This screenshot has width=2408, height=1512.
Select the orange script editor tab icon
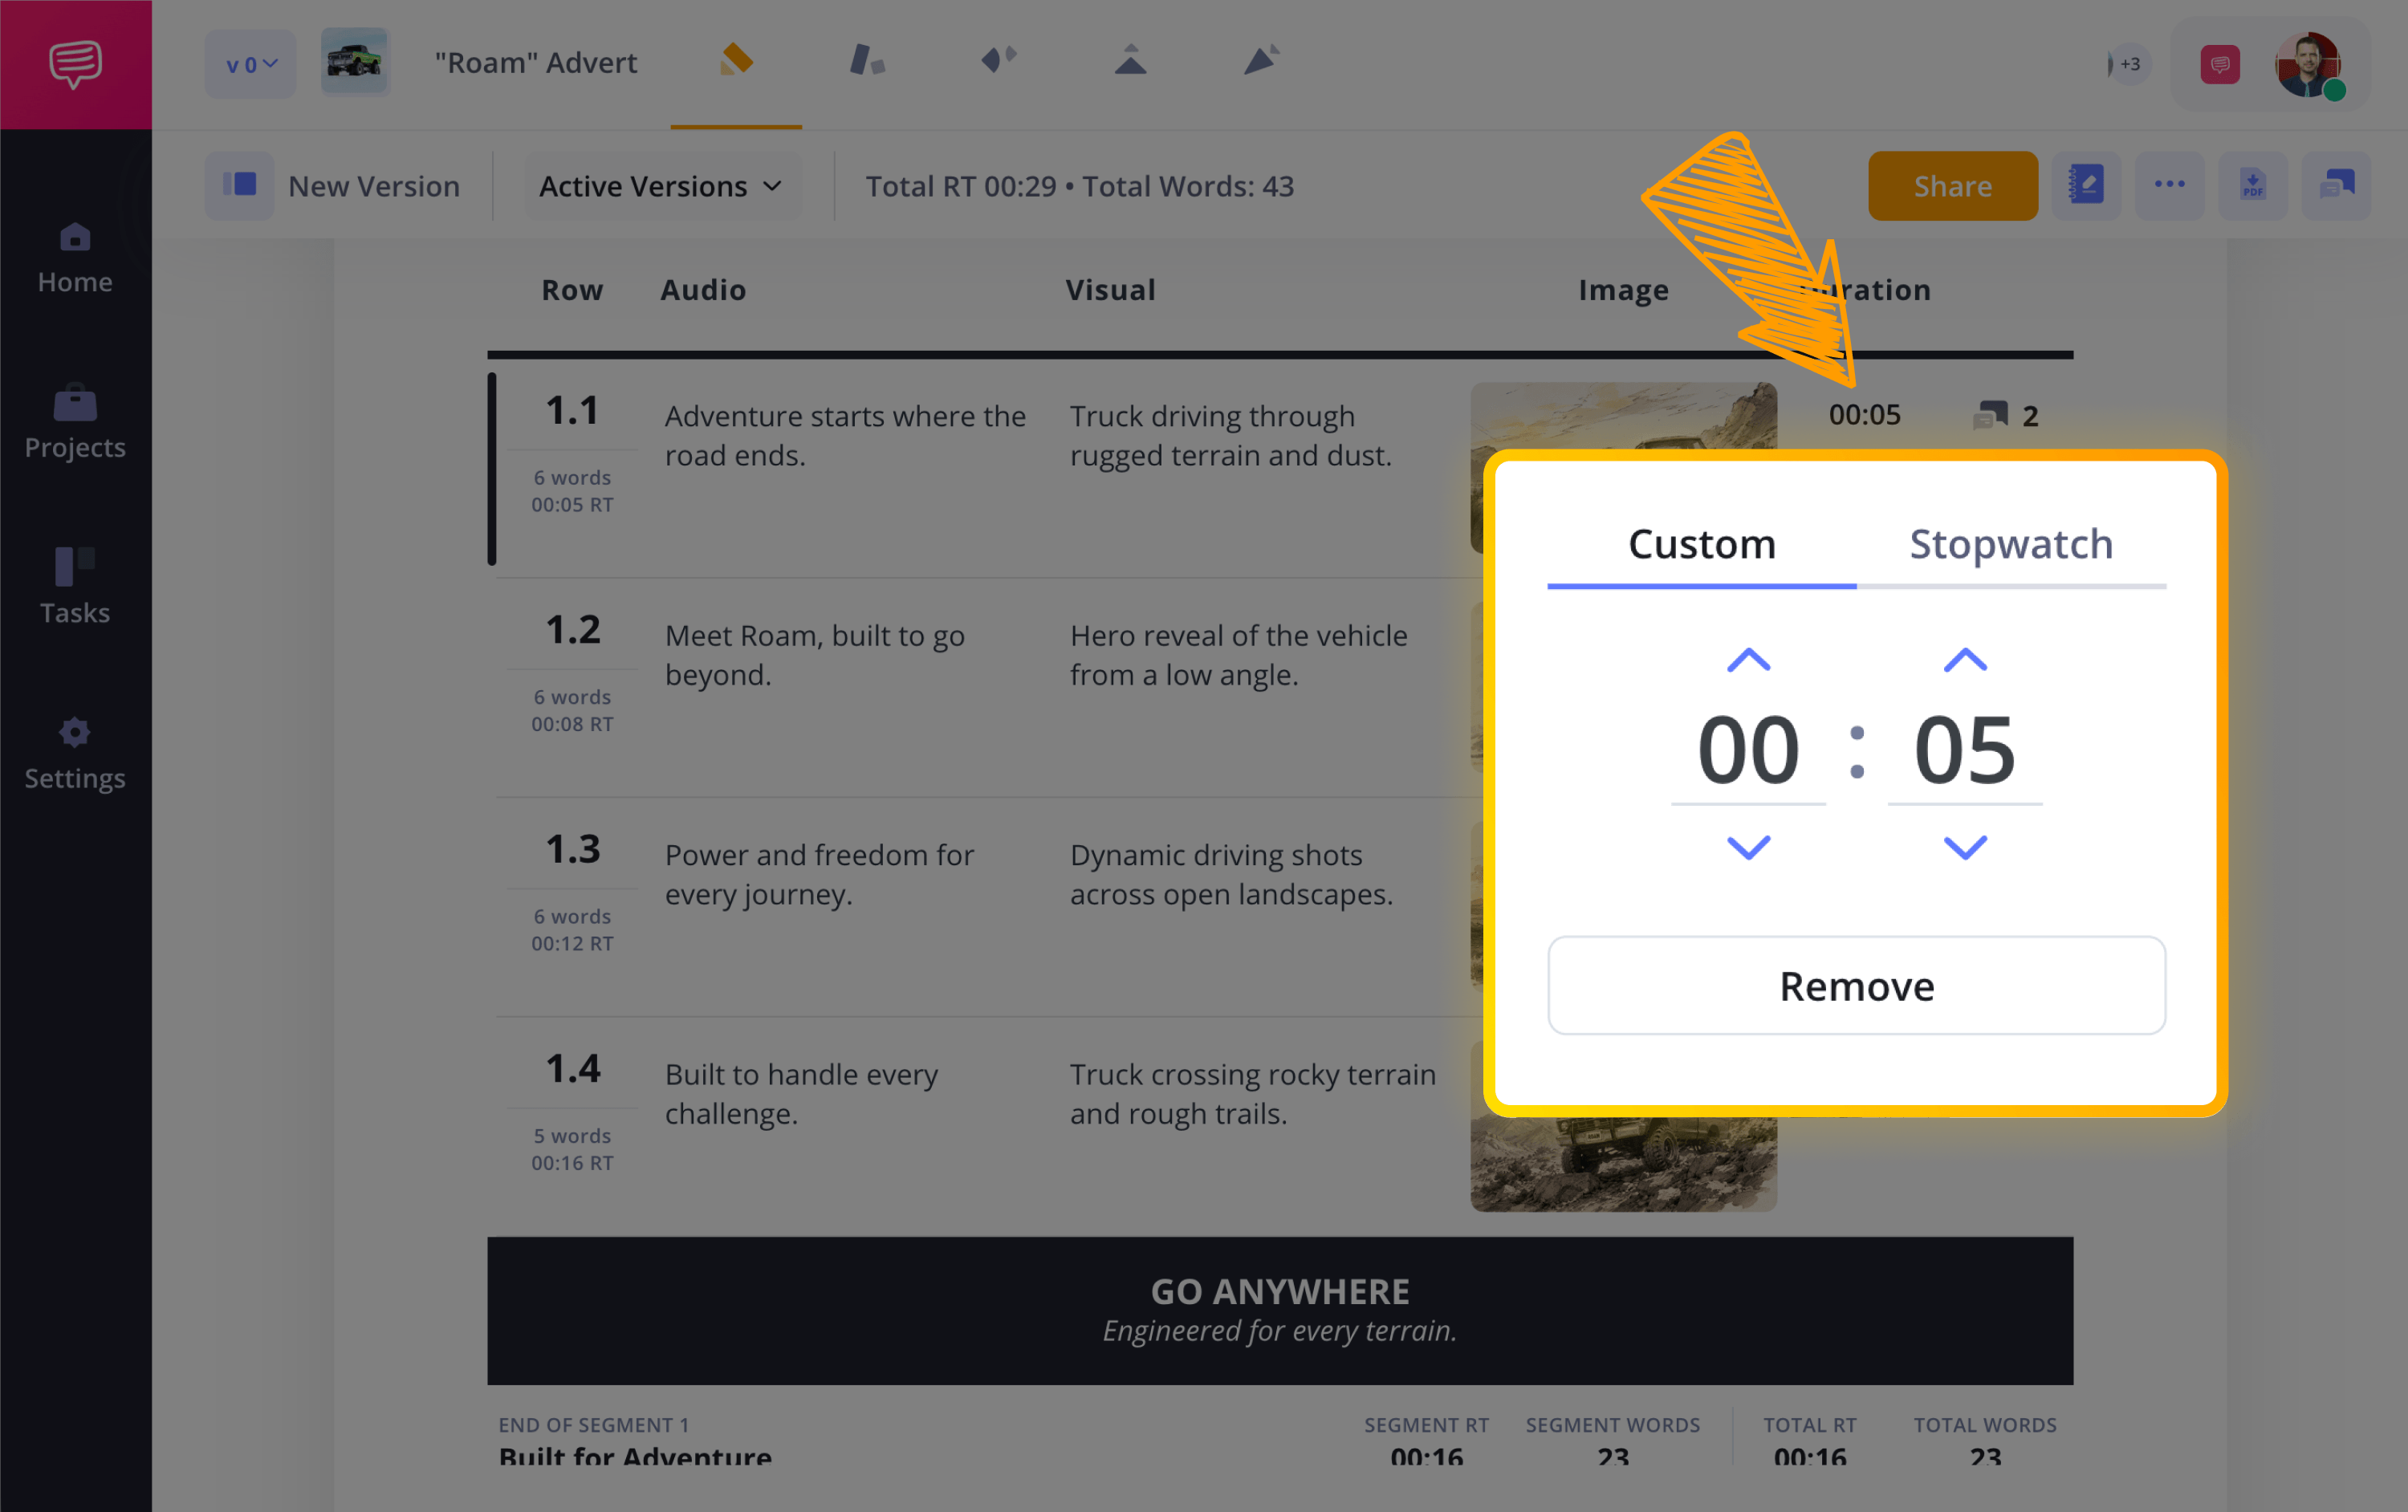point(736,60)
